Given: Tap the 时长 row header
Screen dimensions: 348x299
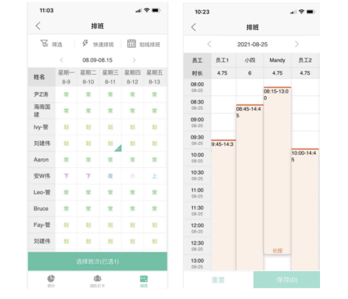Looking at the screenshot, I should pos(197,73).
